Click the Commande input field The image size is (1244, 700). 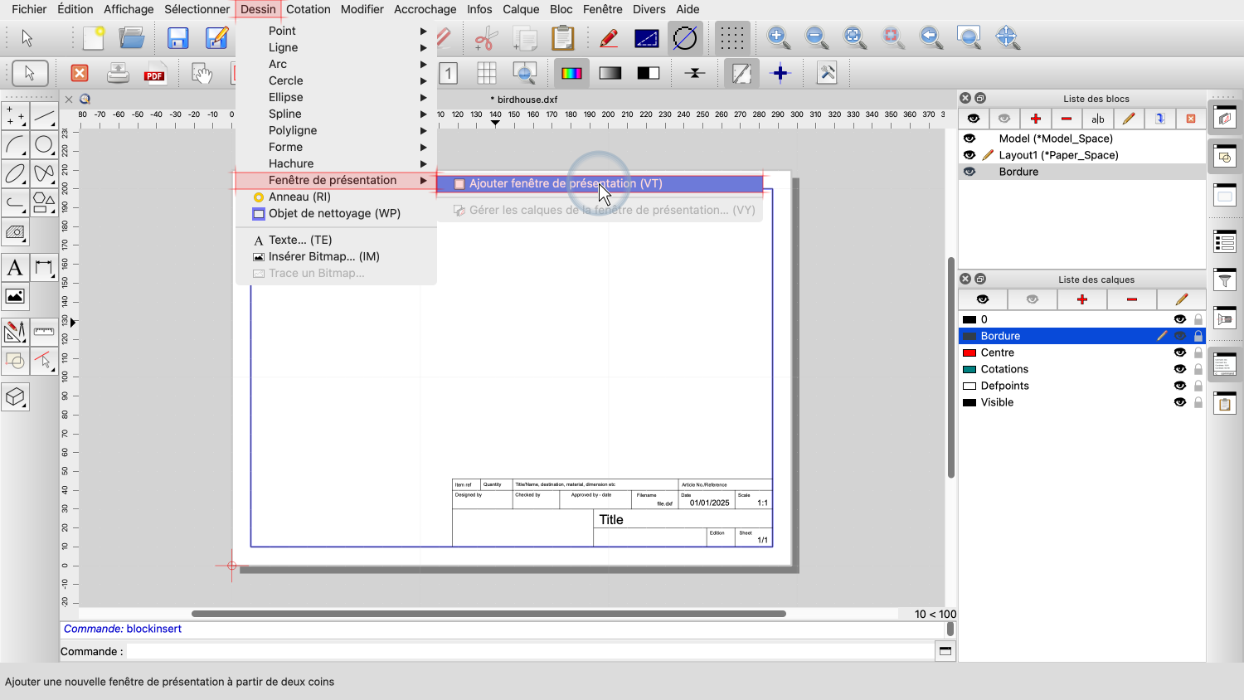[529, 651]
